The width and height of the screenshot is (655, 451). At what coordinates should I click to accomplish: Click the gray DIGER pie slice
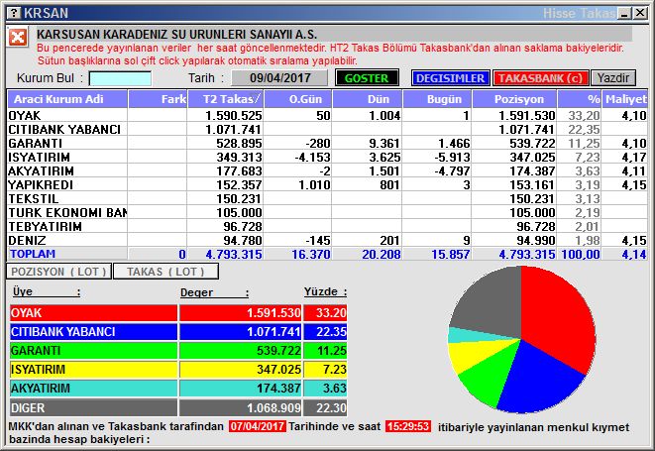point(491,307)
